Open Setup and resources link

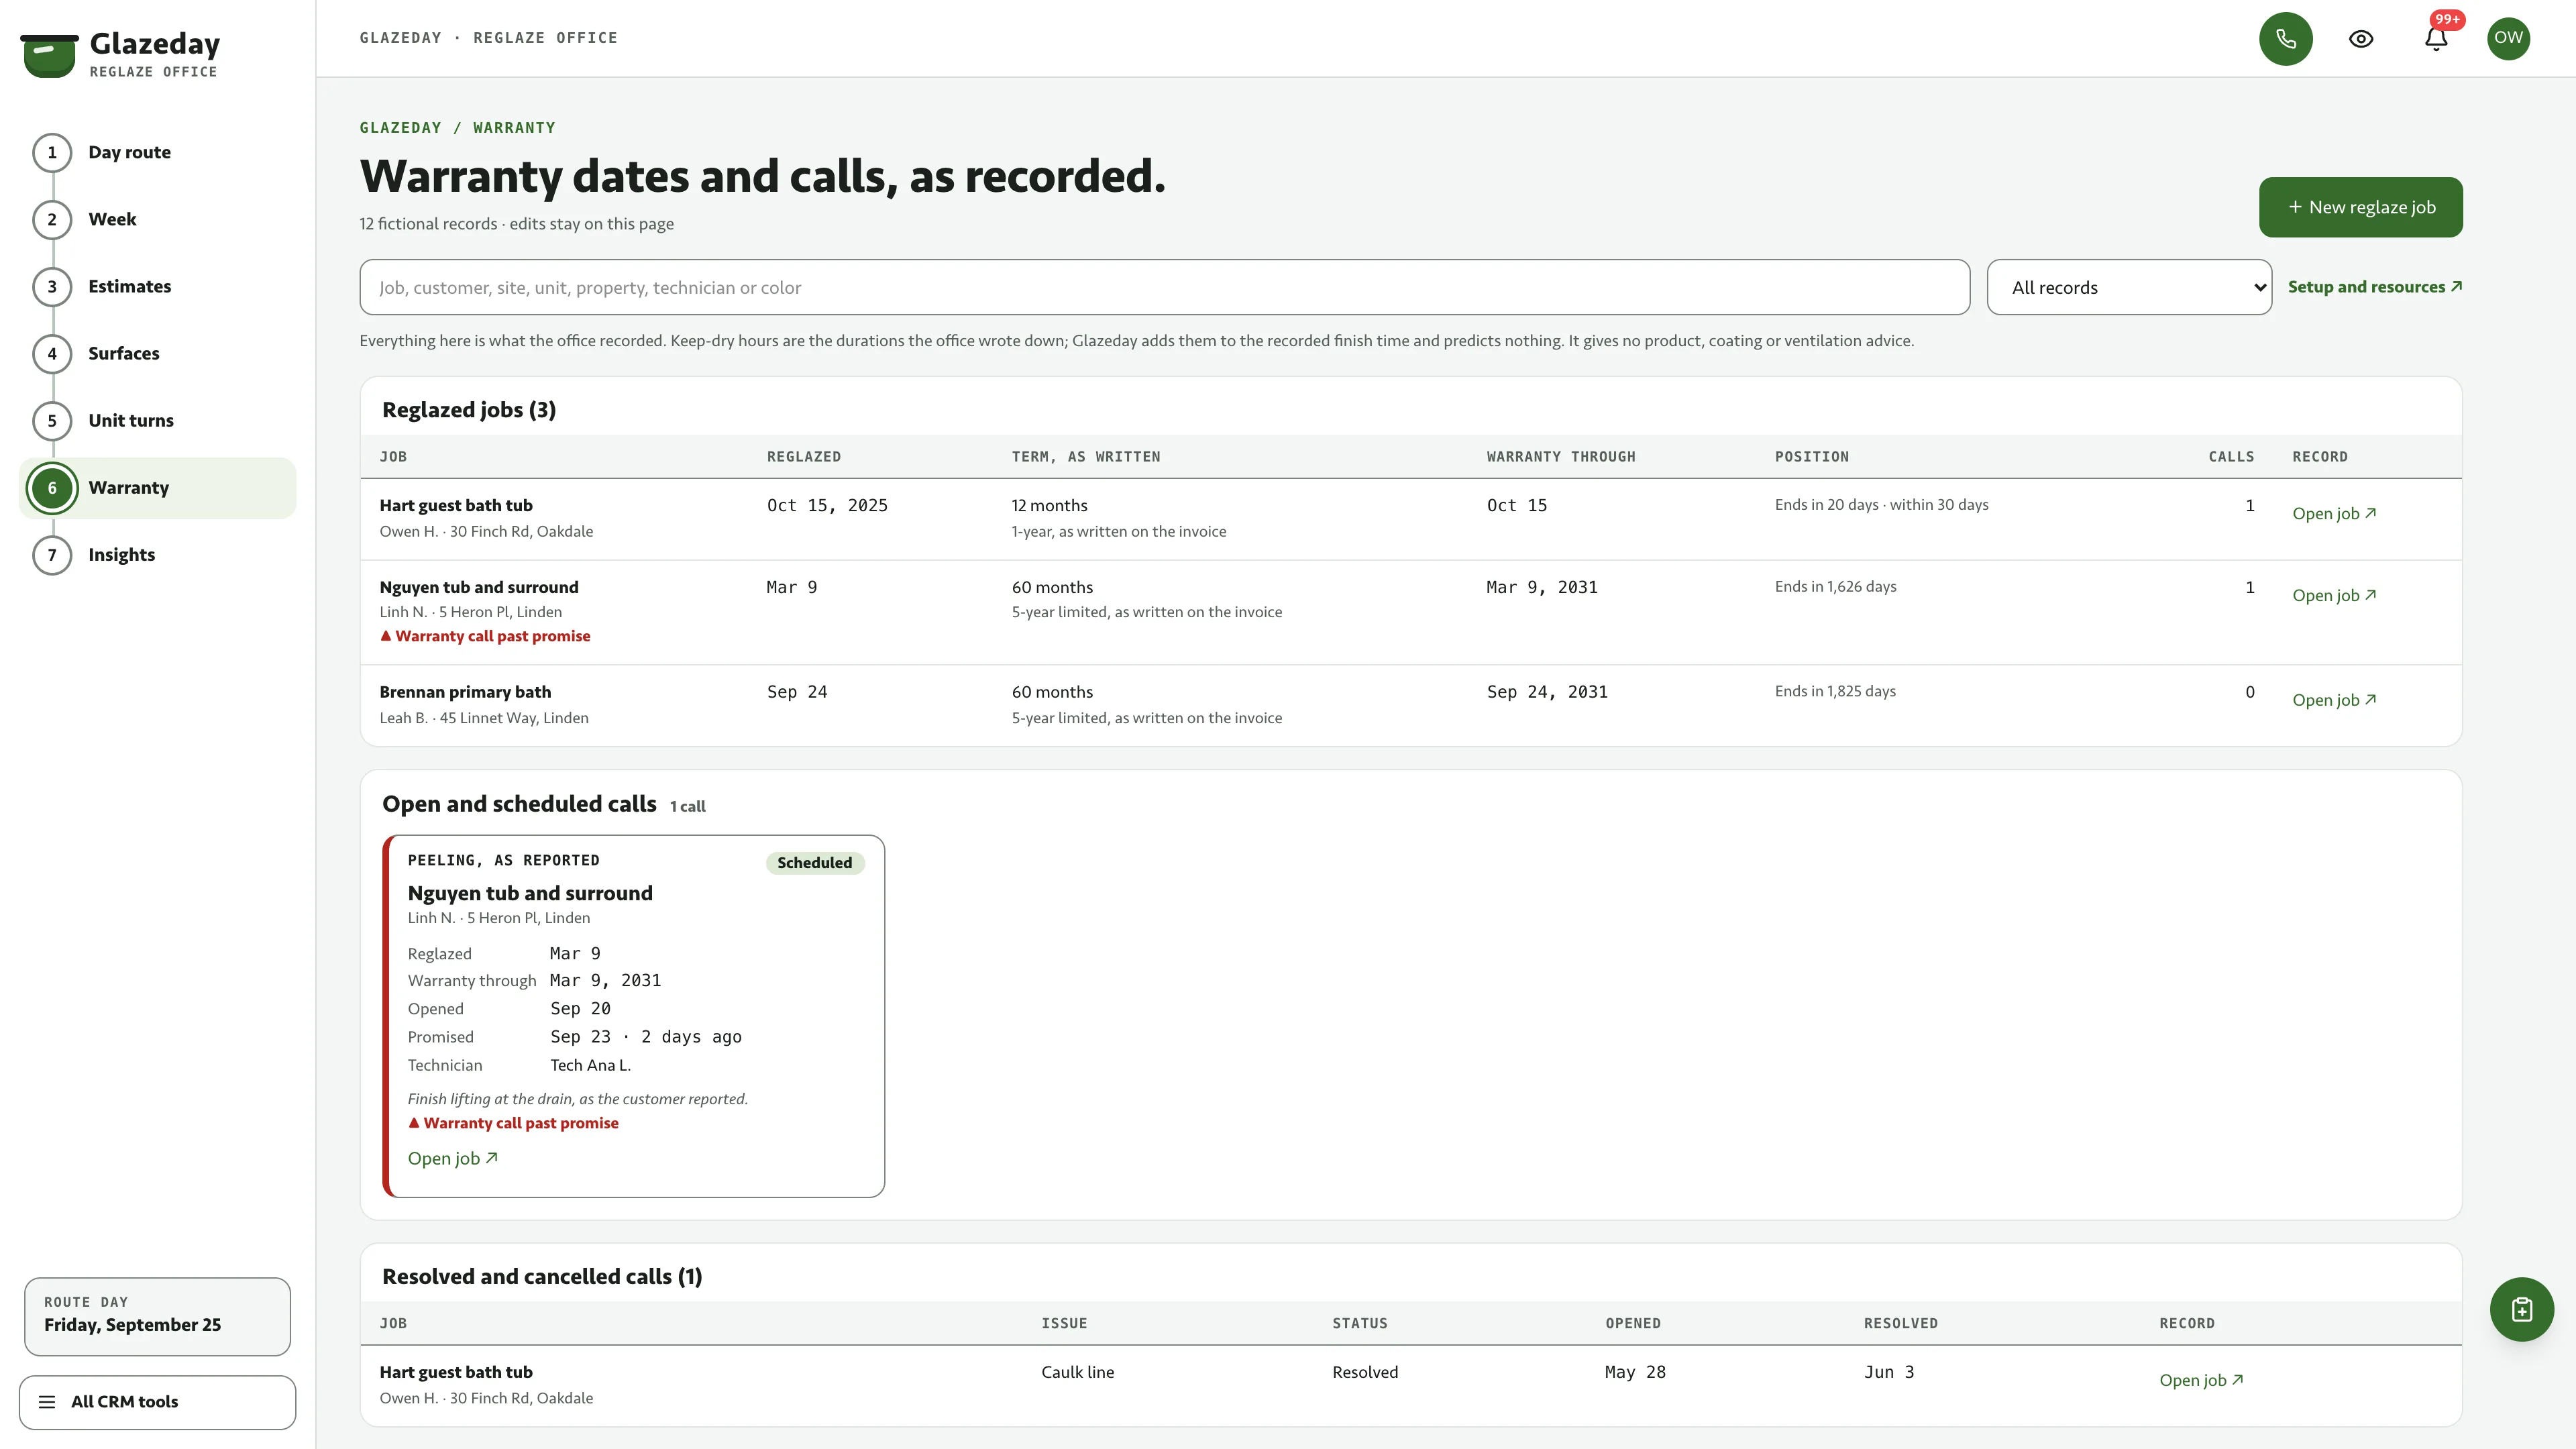pyautogui.click(x=2374, y=287)
